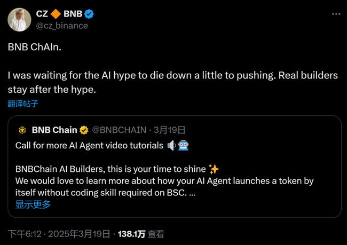Viewport: 347px width, 245px height.
Task: Click the orange diamond emoji in CZ's name
Action: (x=56, y=13)
